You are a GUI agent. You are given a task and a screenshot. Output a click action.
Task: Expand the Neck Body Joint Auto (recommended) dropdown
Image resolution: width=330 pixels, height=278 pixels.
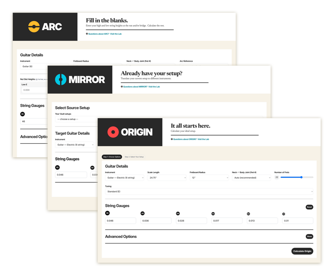tap(251, 178)
